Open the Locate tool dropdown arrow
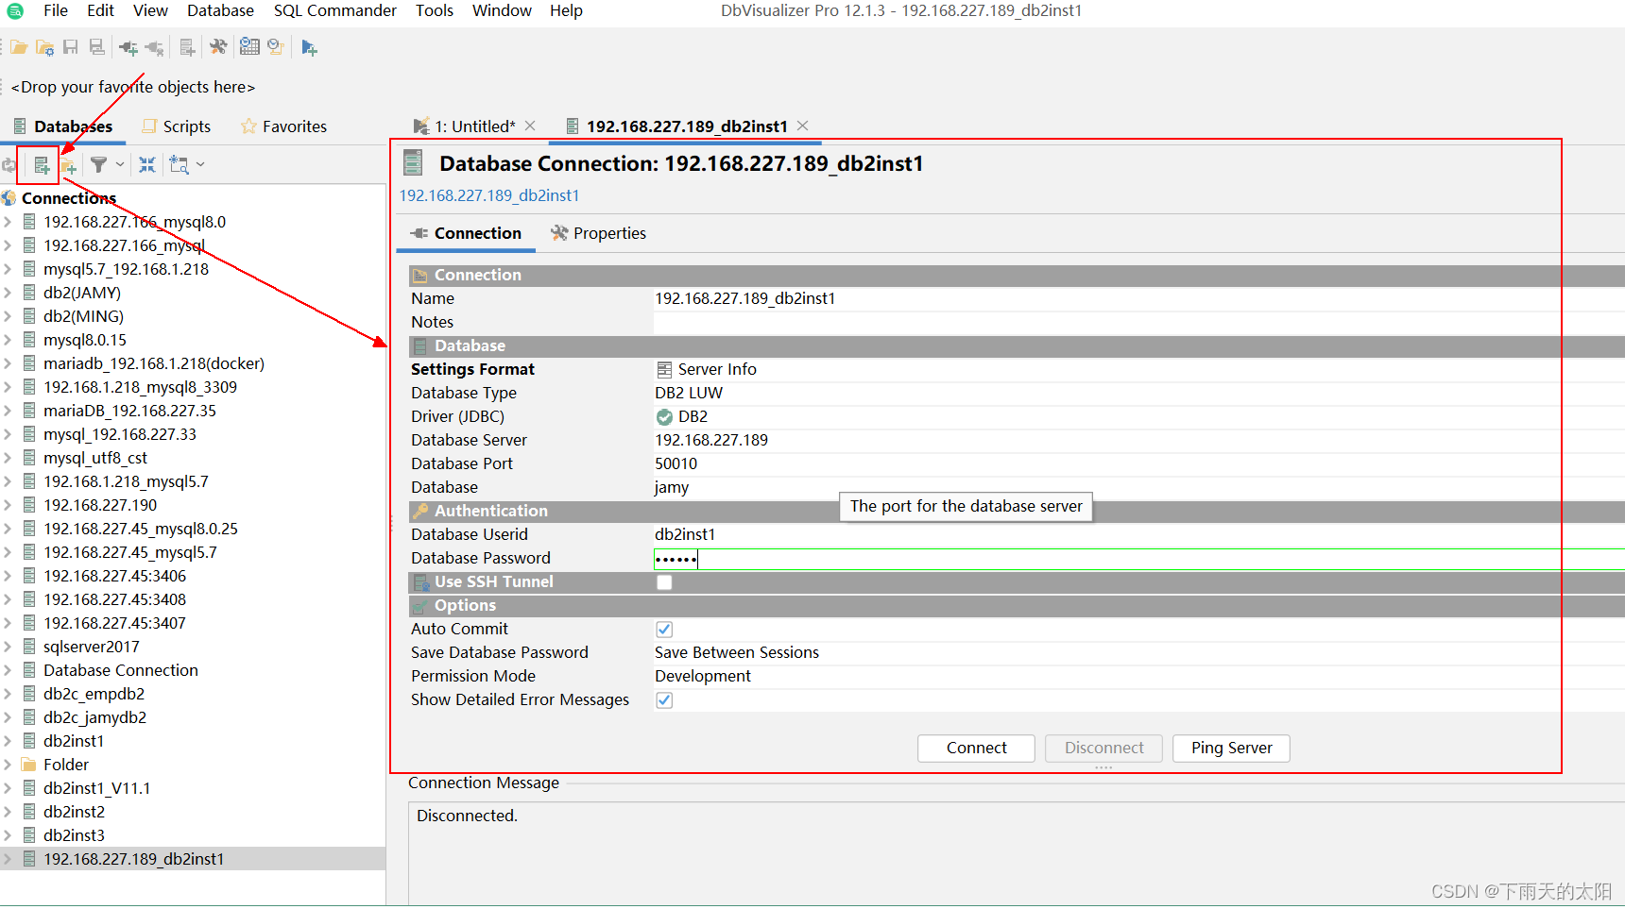Viewport: 1625px width, 909px height. point(200,165)
